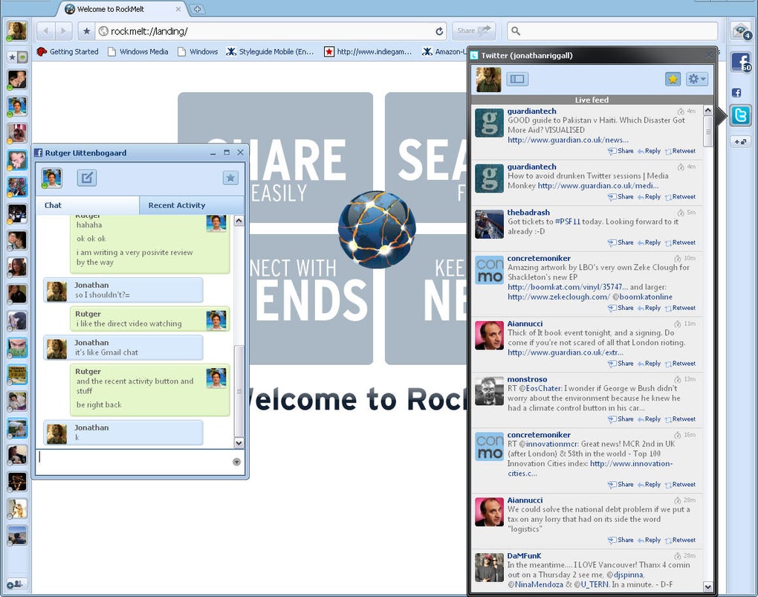
Task: Click the thebadrash username link
Action: coord(528,212)
